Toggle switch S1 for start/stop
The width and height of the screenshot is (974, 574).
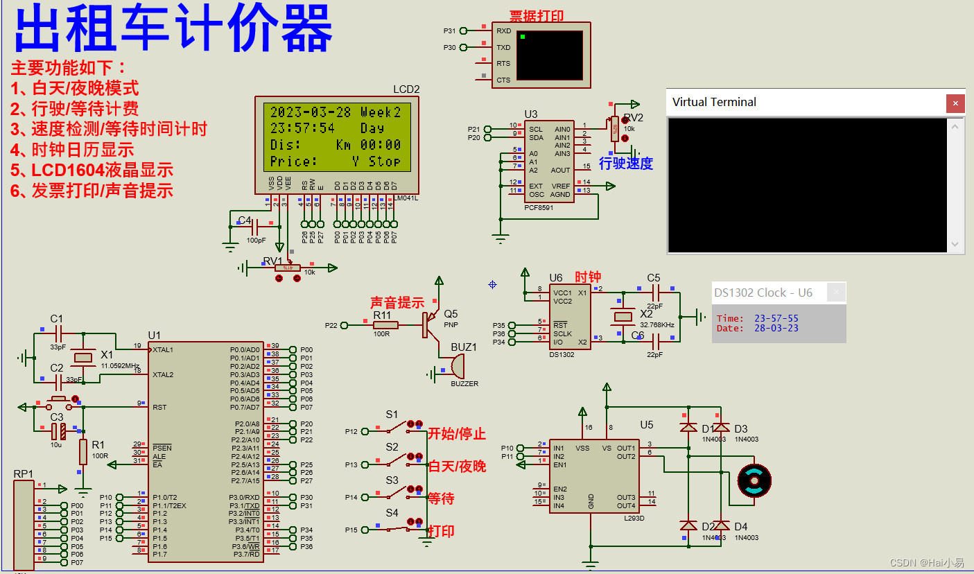[397, 429]
